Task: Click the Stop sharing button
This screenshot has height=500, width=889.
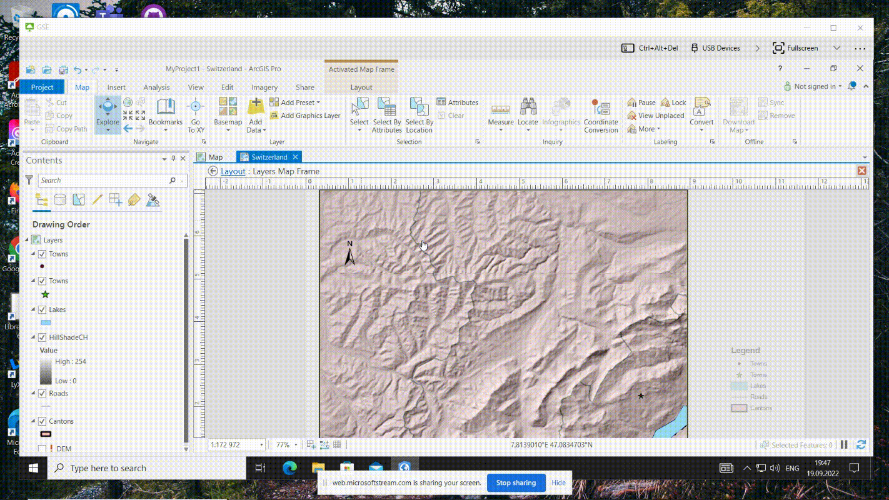Action: pos(516,483)
